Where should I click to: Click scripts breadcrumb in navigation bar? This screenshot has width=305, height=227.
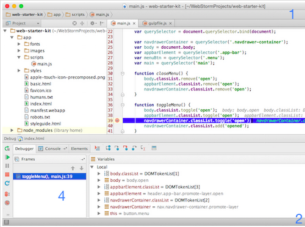point(75,15)
